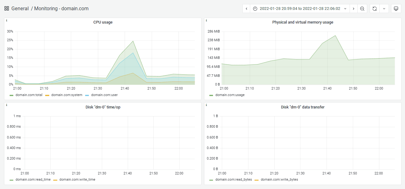
Task: Shift time range backward with left arrow
Action: point(246,9)
